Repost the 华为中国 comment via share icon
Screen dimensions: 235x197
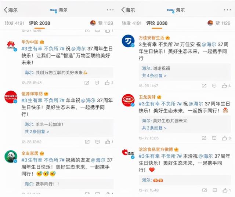point(87,83)
